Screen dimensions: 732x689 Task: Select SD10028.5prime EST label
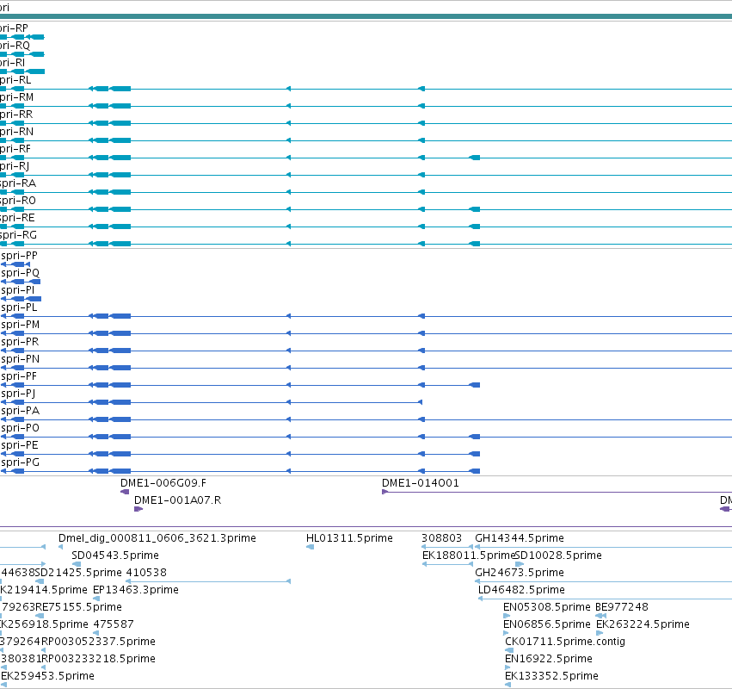click(558, 556)
